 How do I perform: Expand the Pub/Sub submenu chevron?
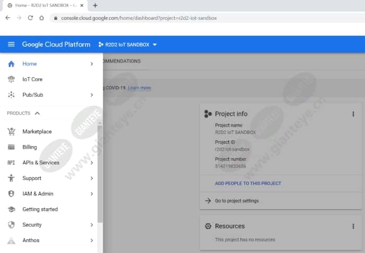(92, 95)
